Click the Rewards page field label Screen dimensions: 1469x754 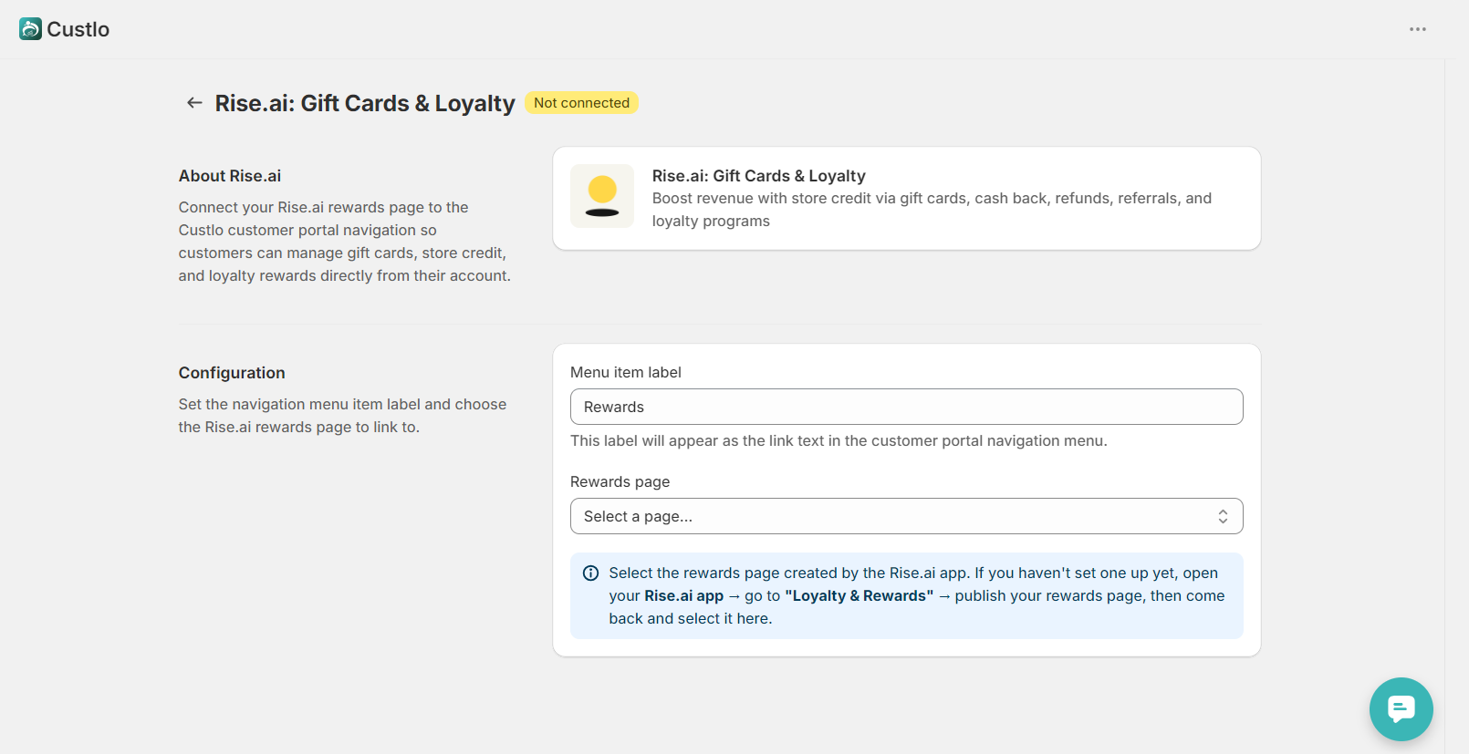point(620,481)
